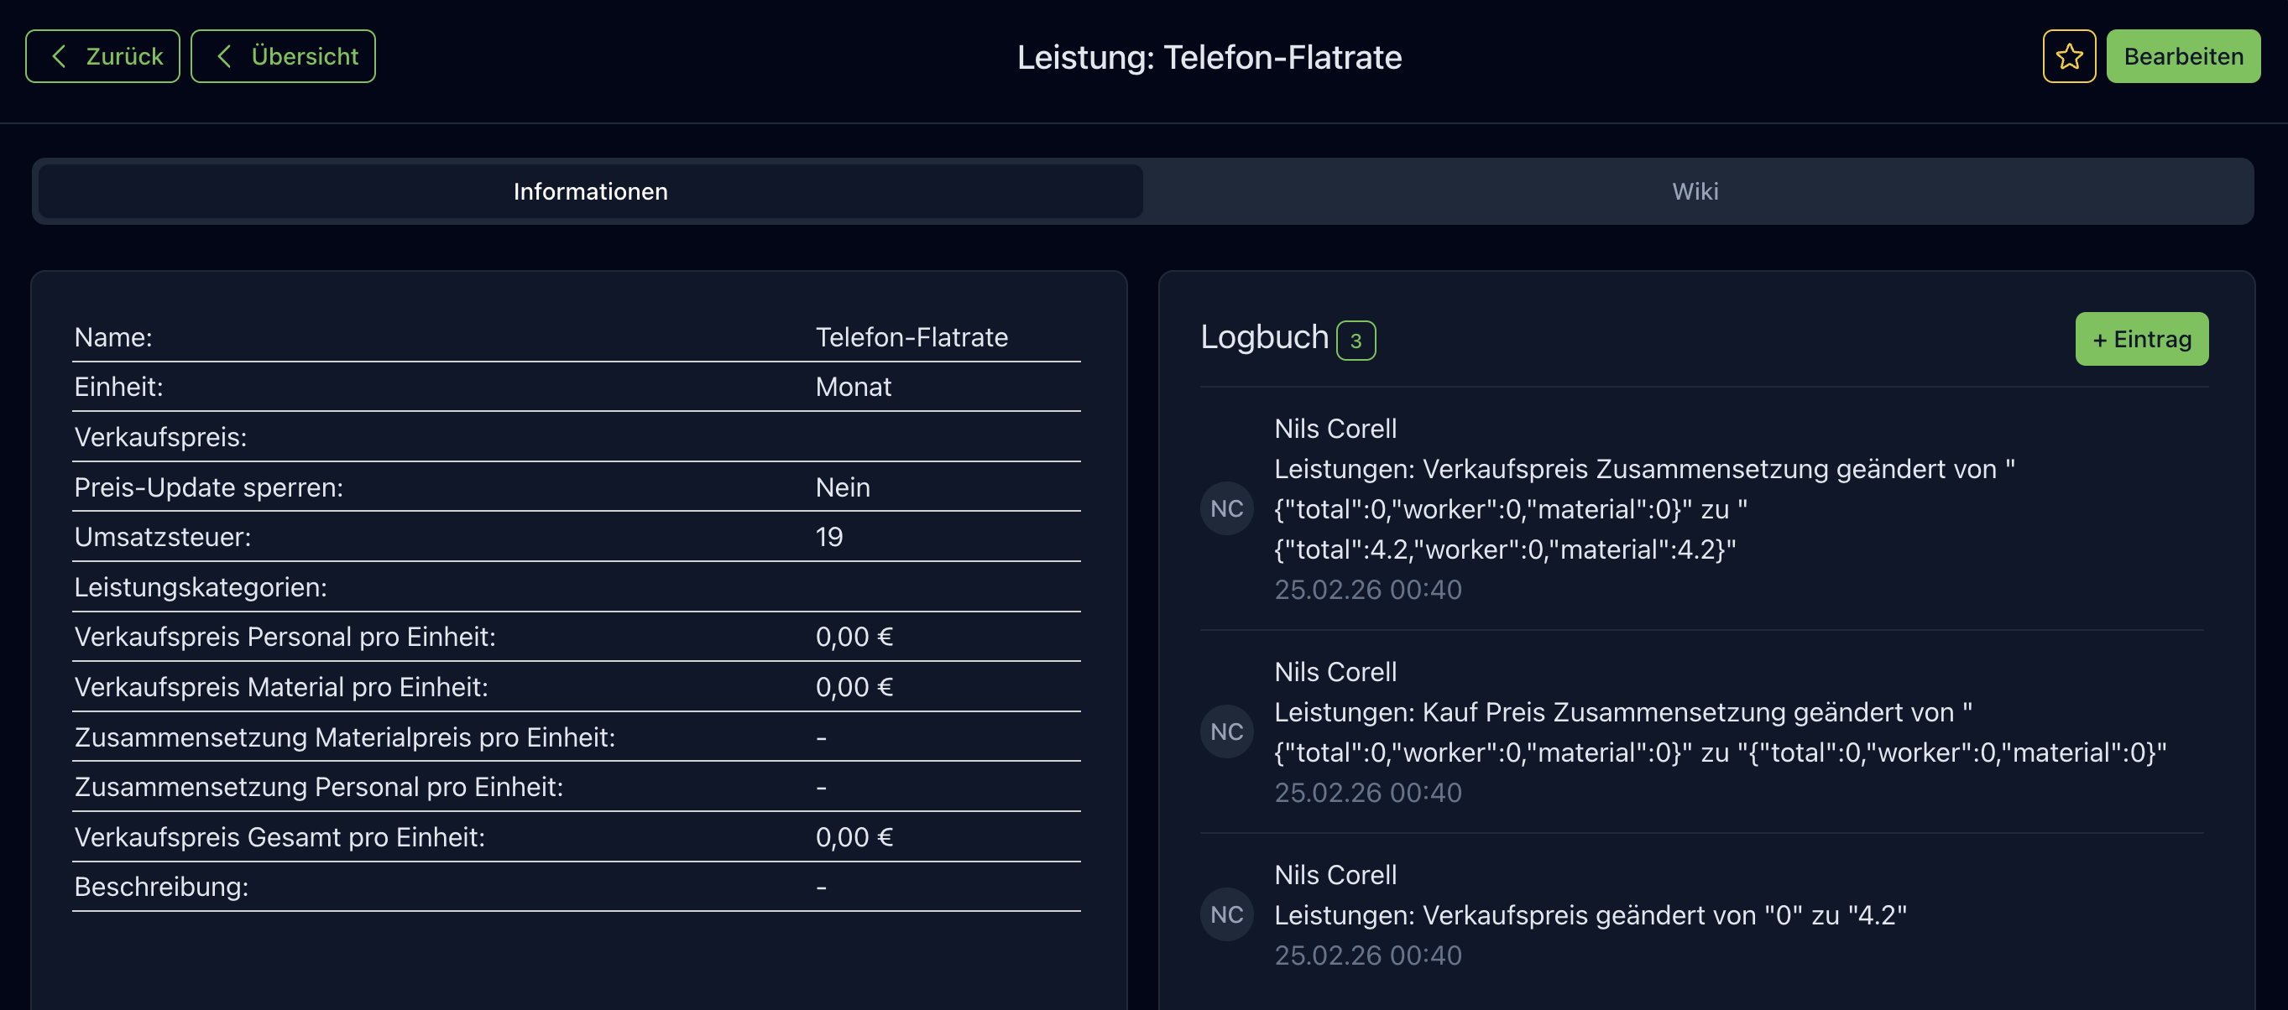Click the NC avatar of last log entry
Viewport: 2288px width, 1010px height.
[x=1226, y=914]
